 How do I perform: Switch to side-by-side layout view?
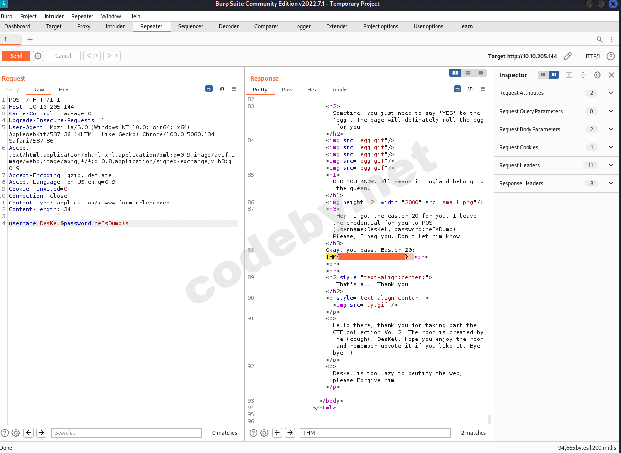point(455,73)
